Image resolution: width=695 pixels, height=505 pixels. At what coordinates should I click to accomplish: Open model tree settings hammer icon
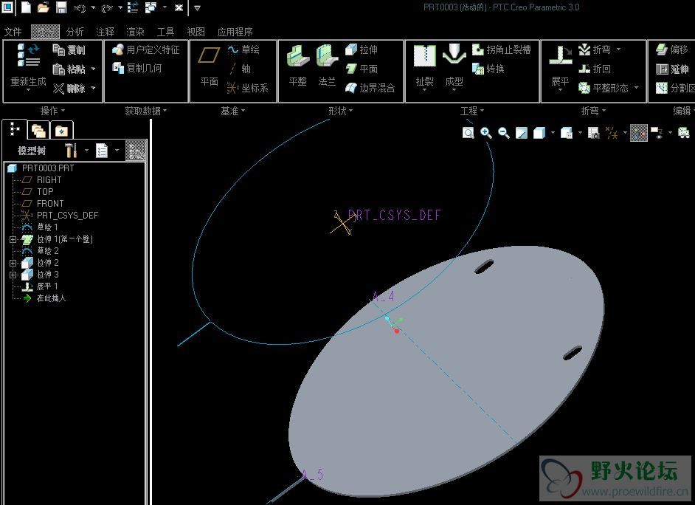point(72,151)
